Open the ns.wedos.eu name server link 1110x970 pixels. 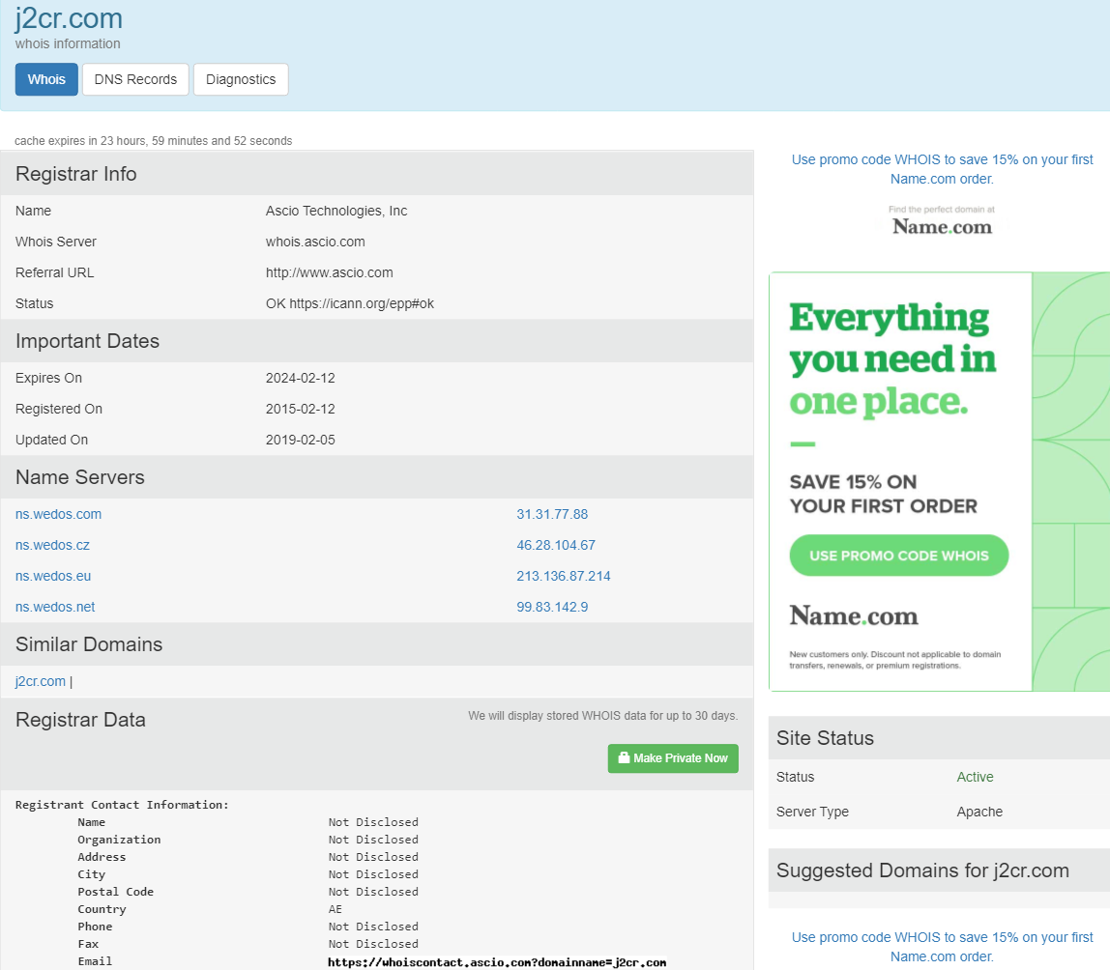pos(53,576)
